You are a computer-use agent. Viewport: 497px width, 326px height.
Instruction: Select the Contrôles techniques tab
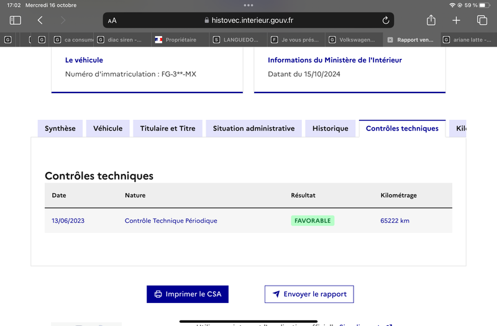coord(402,129)
